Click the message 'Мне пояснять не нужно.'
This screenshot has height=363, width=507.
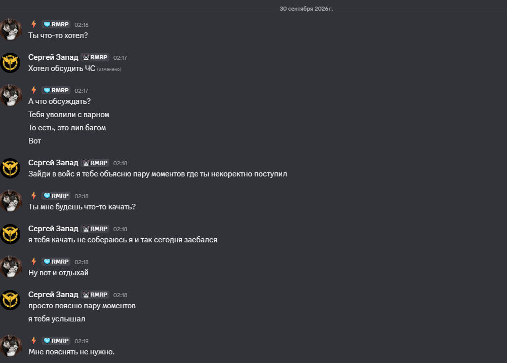point(71,352)
